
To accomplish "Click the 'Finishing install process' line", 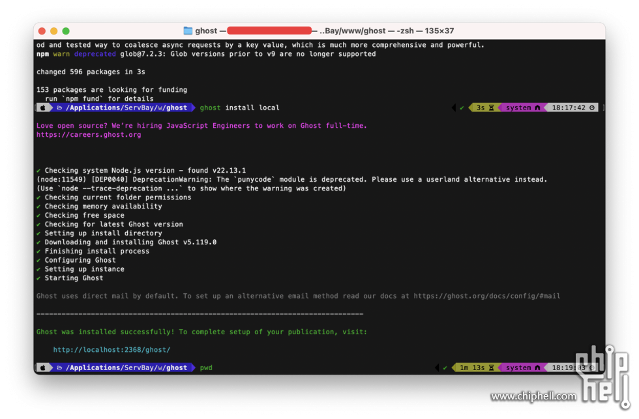I will [93, 252].
